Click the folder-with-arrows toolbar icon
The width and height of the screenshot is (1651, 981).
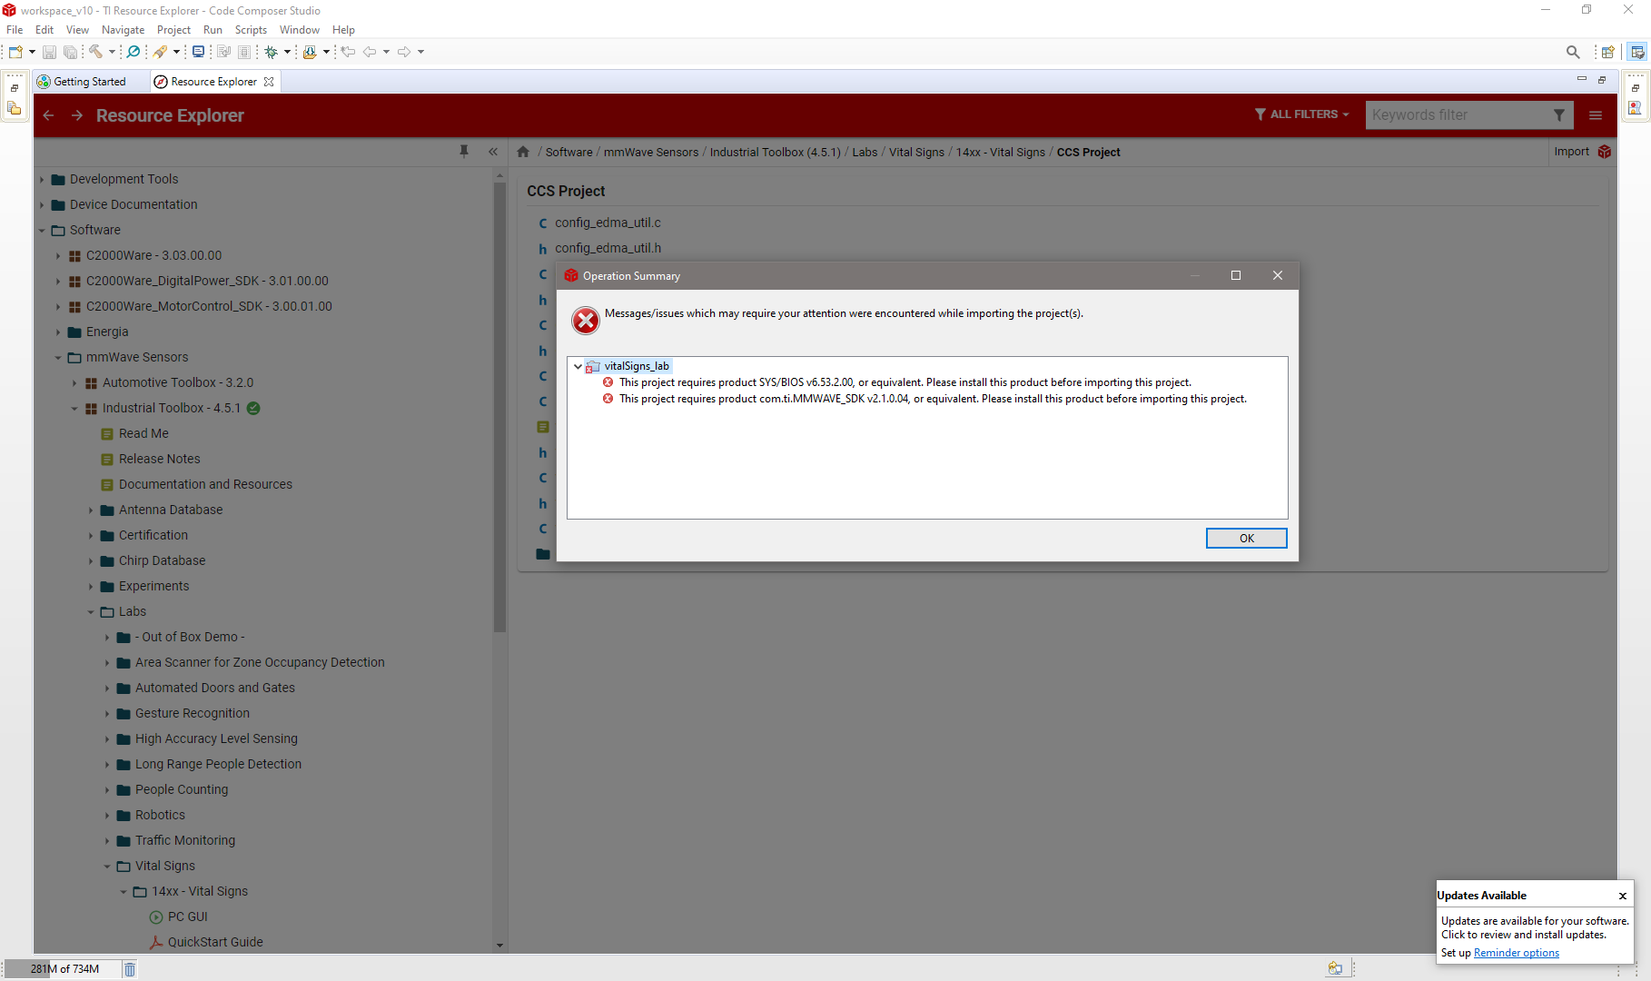310,52
